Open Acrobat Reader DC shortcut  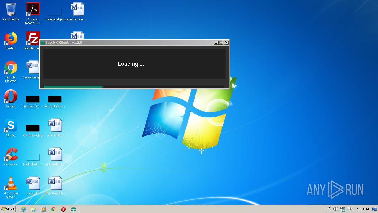[x=33, y=14]
